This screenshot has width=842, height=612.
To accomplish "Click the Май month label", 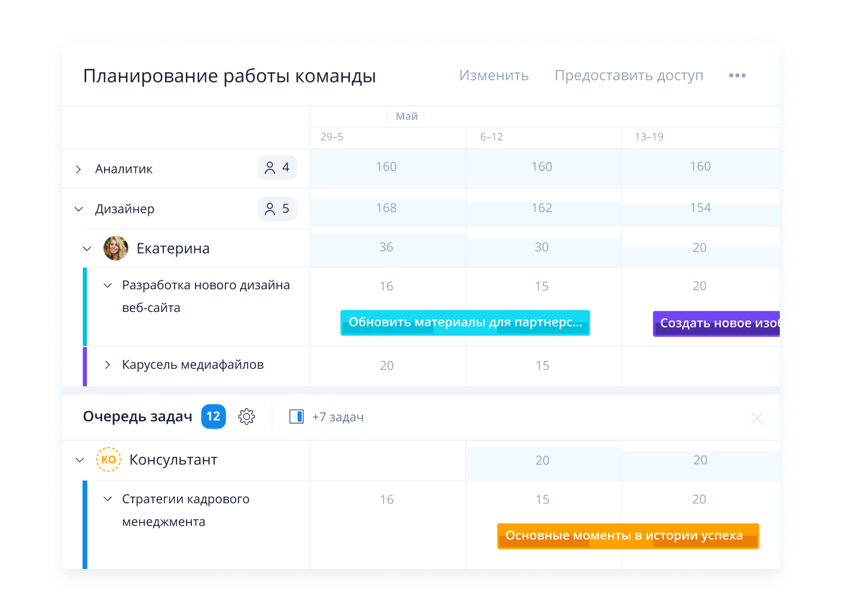I will [x=407, y=117].
